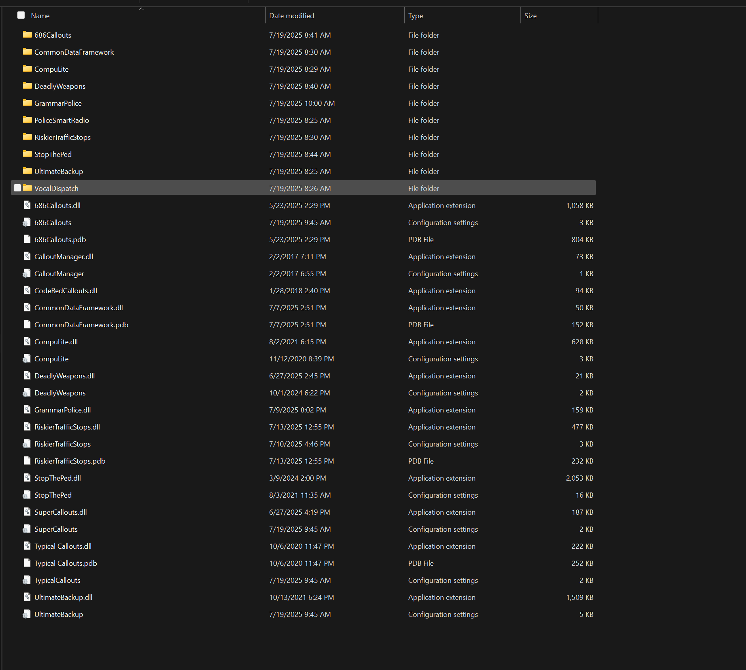Click the GrammarPolice folder icon
Viewport: 746px width, 670px height.
click(x=27, y=103)
